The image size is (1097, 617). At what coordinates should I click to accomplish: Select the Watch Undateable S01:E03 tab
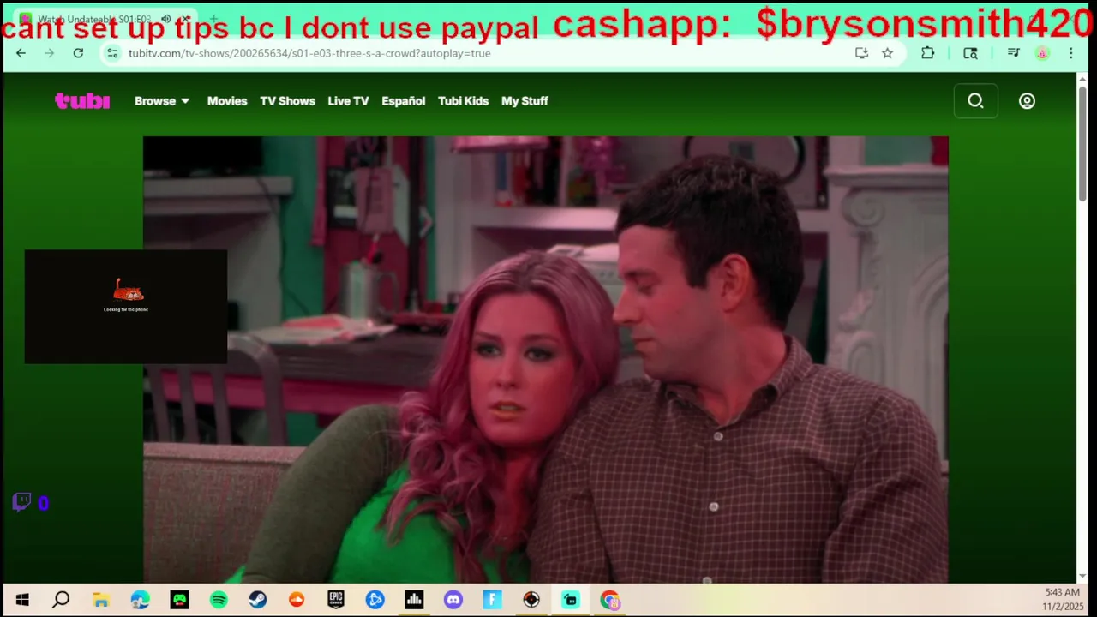94,19
